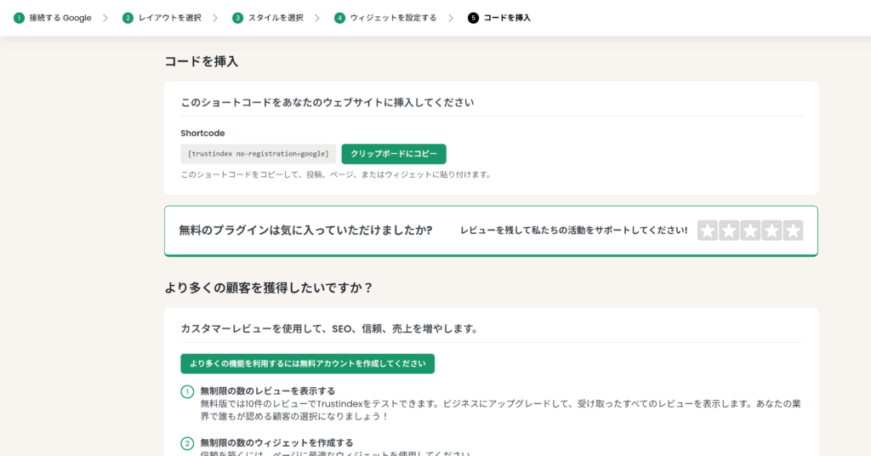Screen dimensions: 871x456
Task: Click the chevron after 接続する Google
Action: coord(105,18)
